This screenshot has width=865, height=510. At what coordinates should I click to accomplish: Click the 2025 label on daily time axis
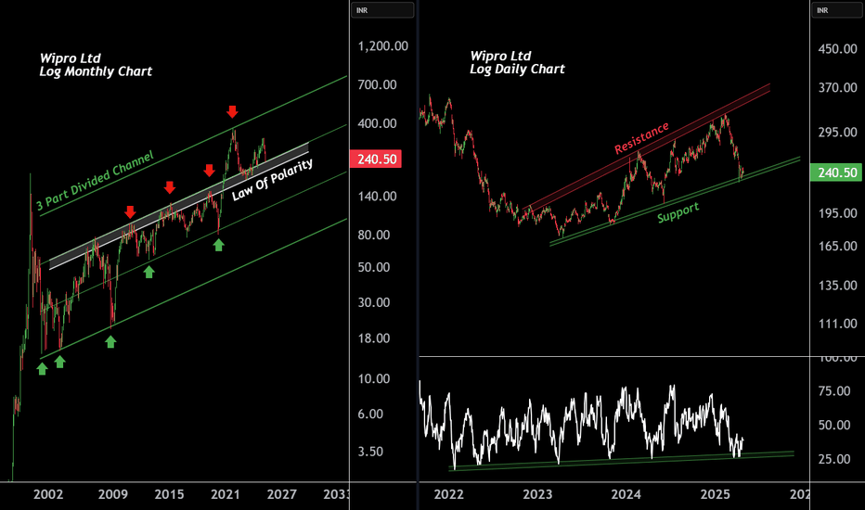click(x=715, y=494)
